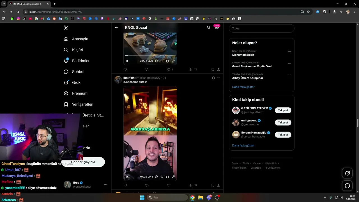This screenshot has width=359, height=202.
Task: Open community settings gear with 20+ badge
Action: click(x=217, y=27)
